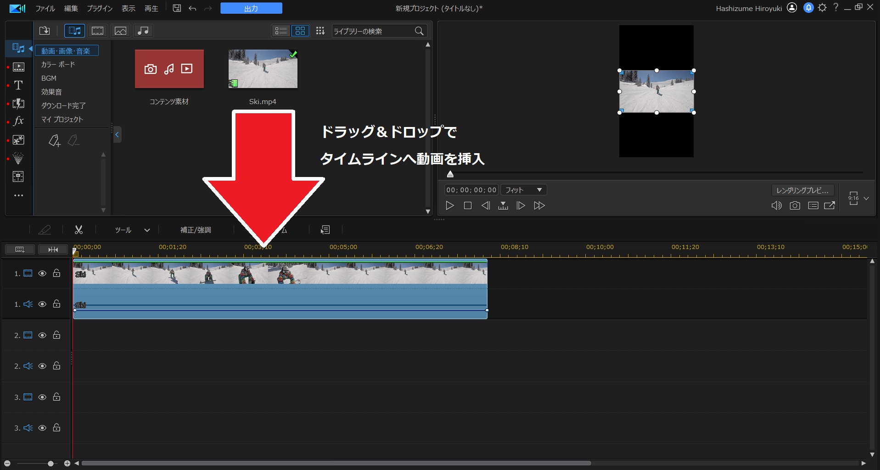Click the Ski.mp4 library thumbnail
880x470 pixels.
[x=263, y=69]
